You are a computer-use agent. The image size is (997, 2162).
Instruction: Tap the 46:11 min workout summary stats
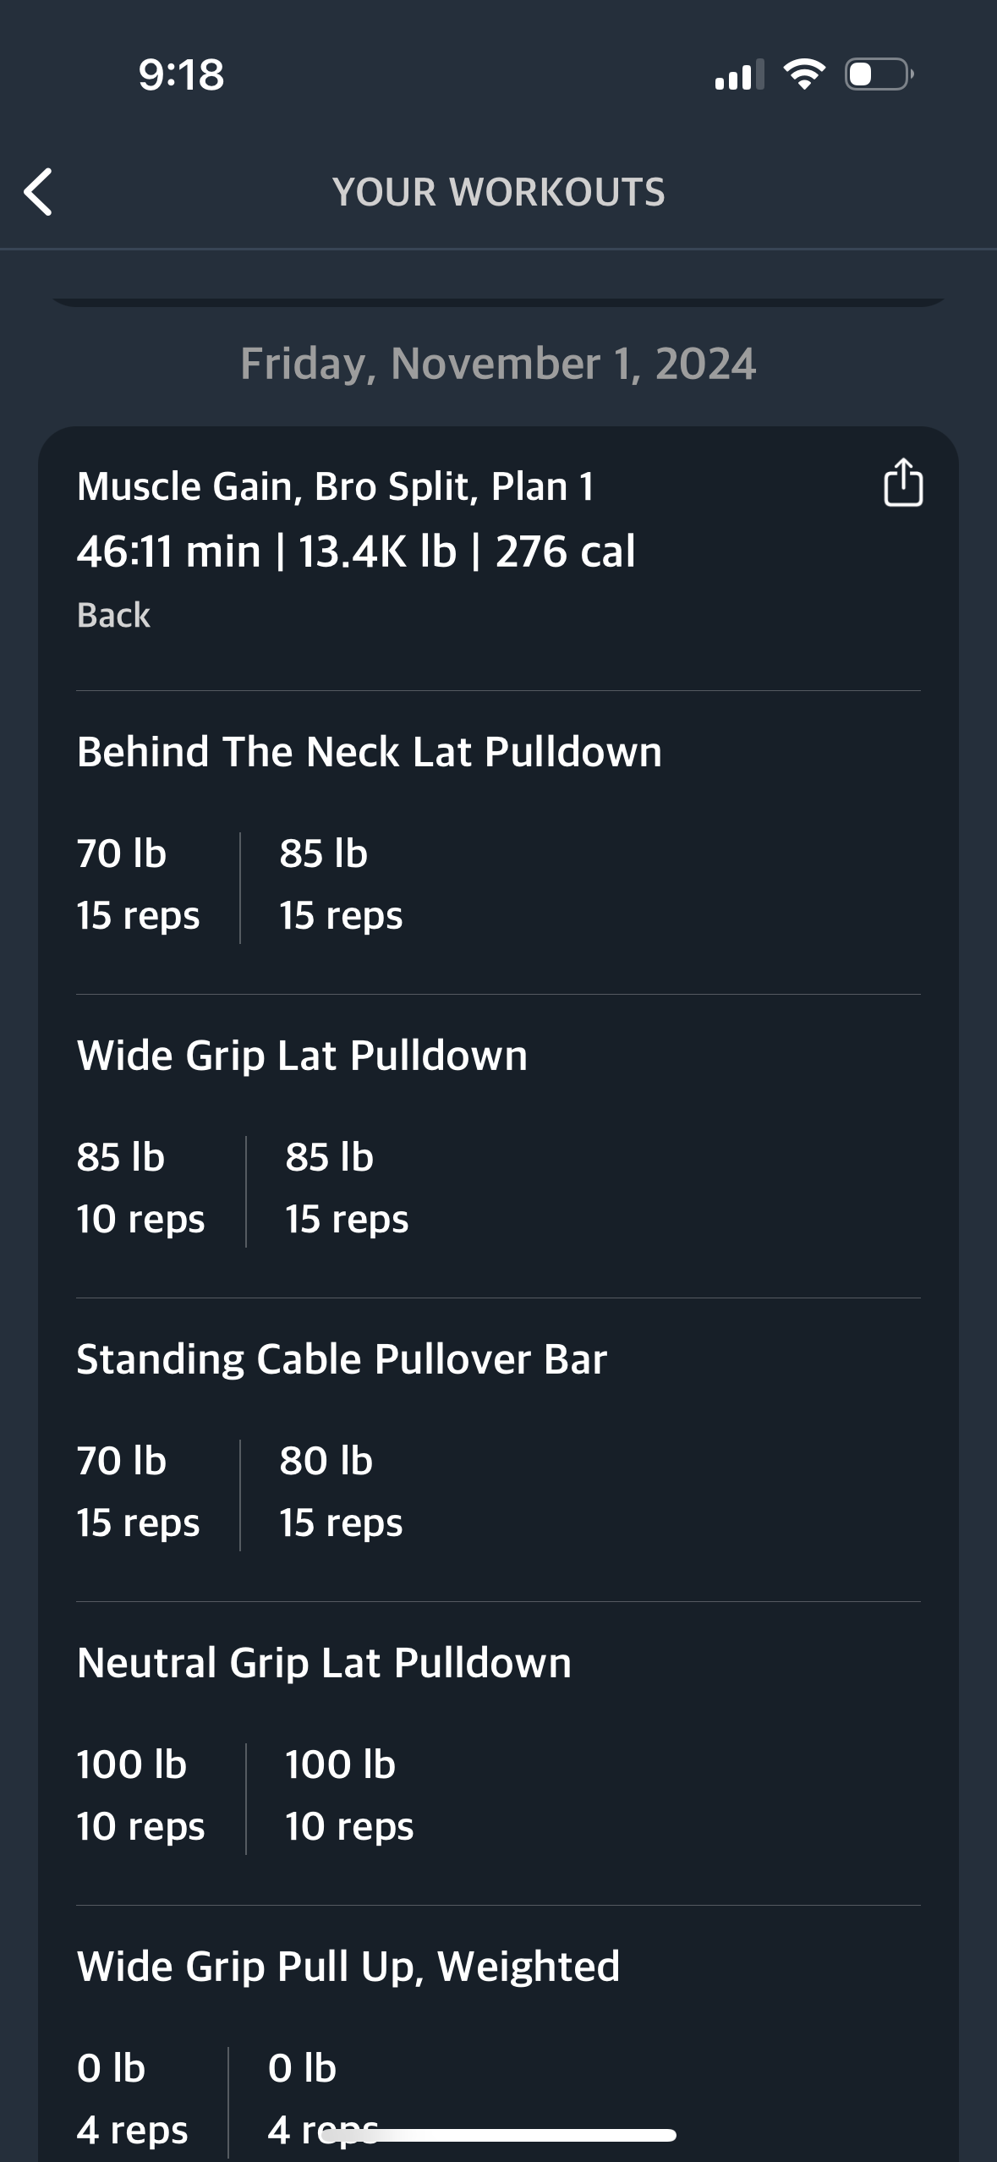coord(356,551)
